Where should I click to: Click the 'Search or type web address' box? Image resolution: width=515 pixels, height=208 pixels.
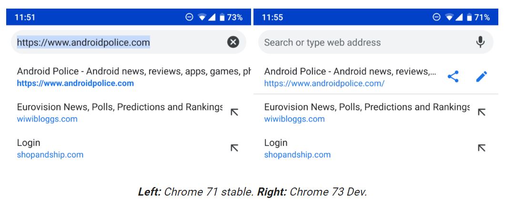(322, 42)
